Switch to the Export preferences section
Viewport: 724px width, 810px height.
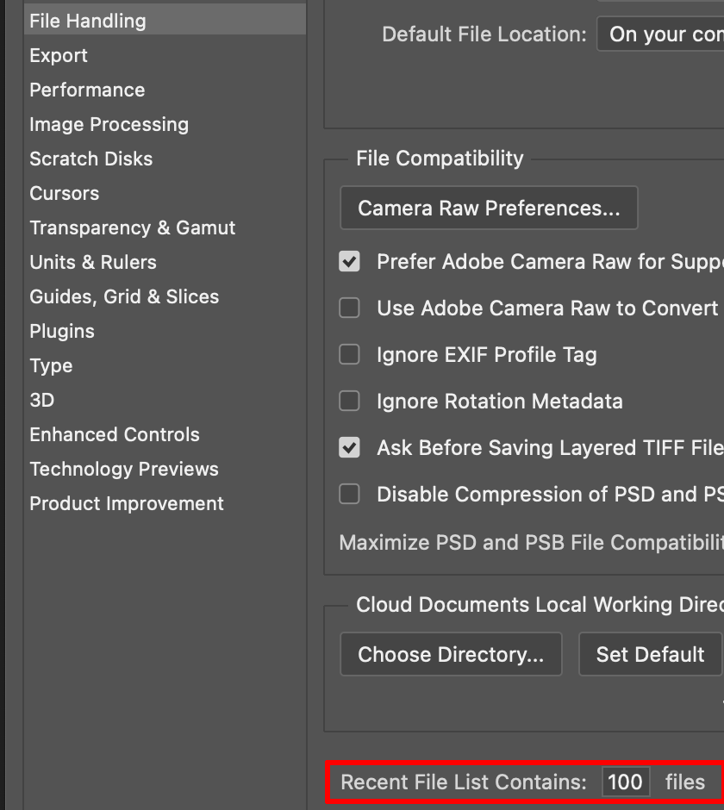(58, 55)
